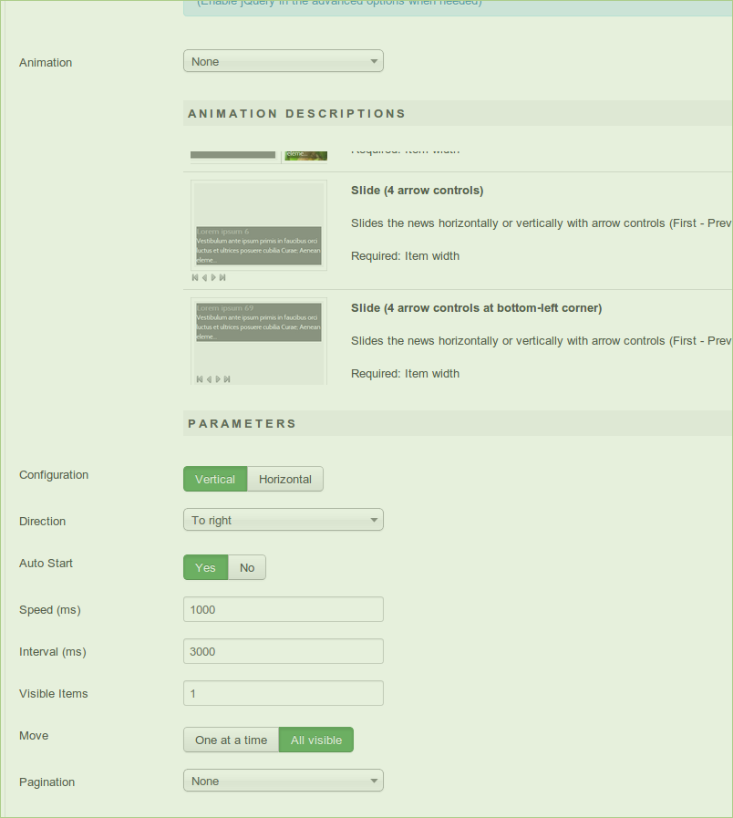Select All visible for Move

(x=316, y=740)
